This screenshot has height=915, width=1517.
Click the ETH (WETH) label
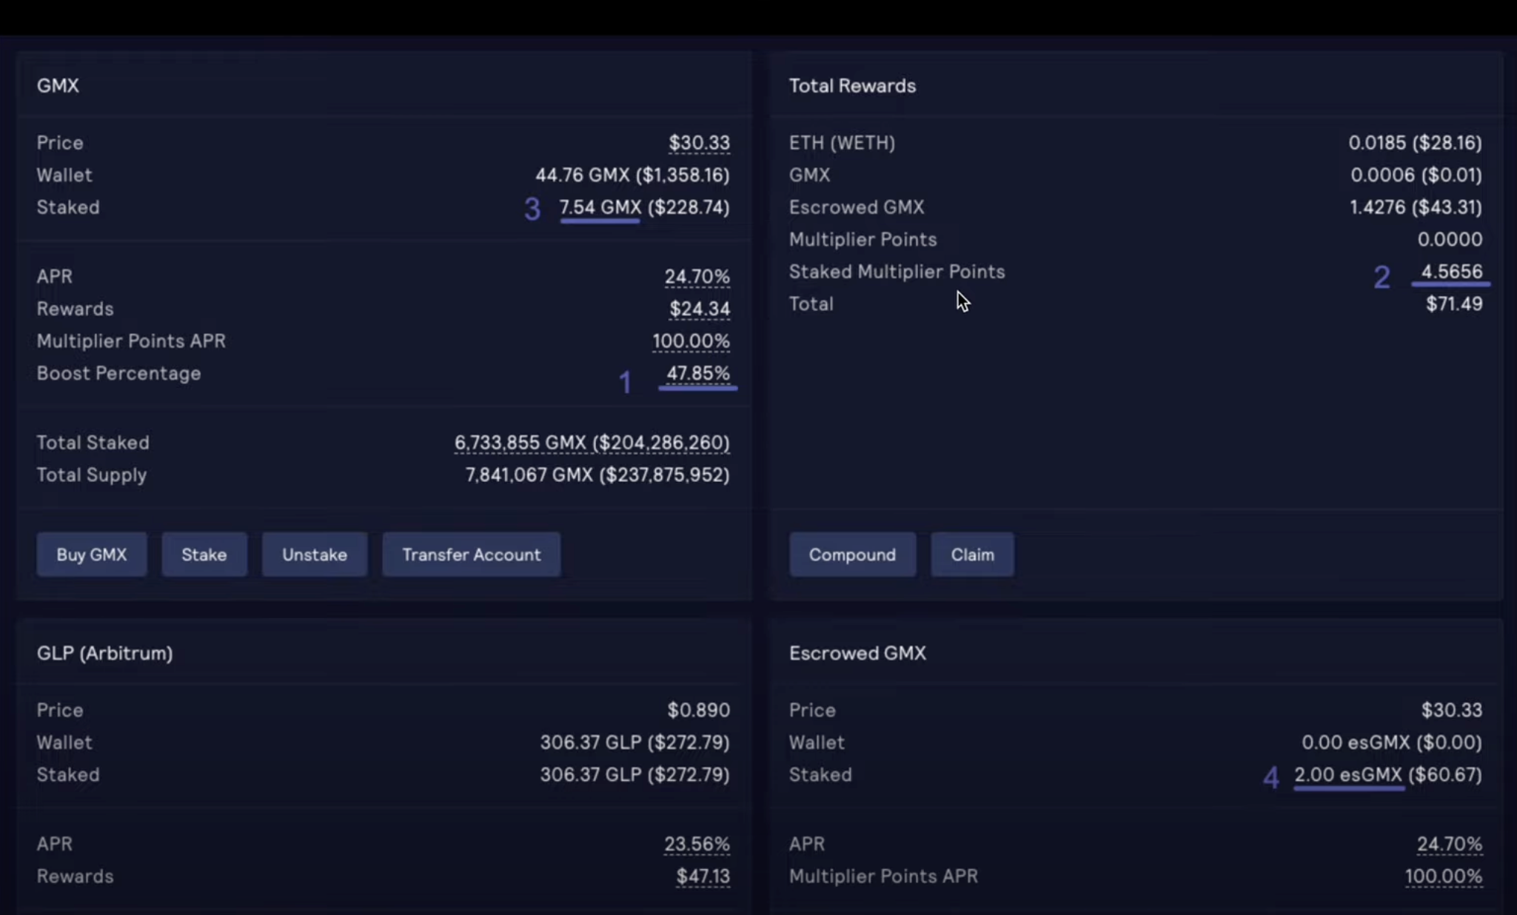tap(842, 142)
